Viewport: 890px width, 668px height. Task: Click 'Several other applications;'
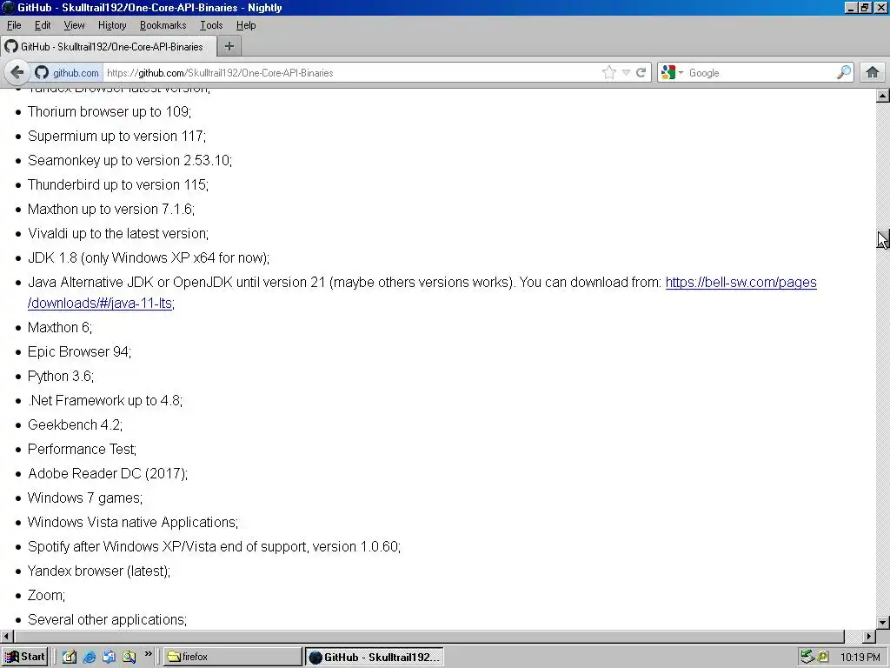pyautogui.click(x=107, y=619)
